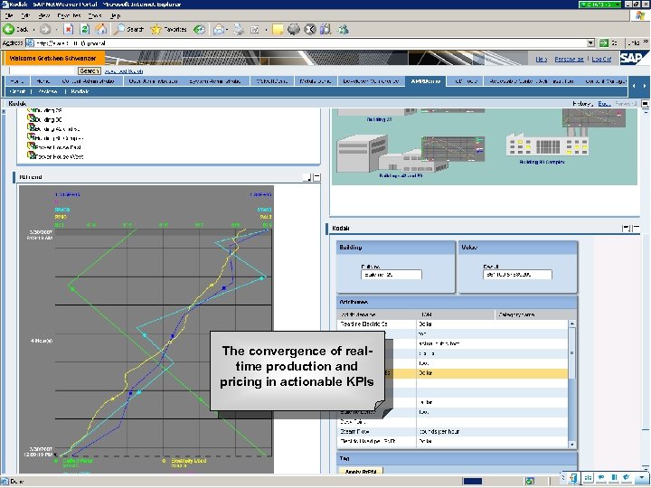This screenshot has height=488, width=651.
Task: Open the Tools menu
Action: click(95, 15)
